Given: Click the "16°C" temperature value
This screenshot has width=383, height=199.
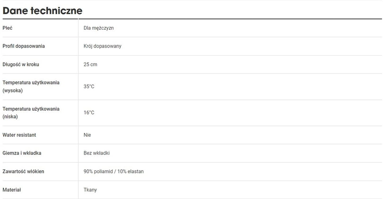Looking at the screenshot, I should point(89,113).
